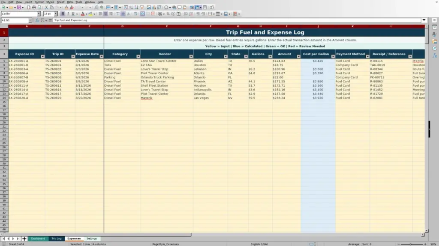
Task: Open the sidebar Properties panel icon
Action: 435,27
